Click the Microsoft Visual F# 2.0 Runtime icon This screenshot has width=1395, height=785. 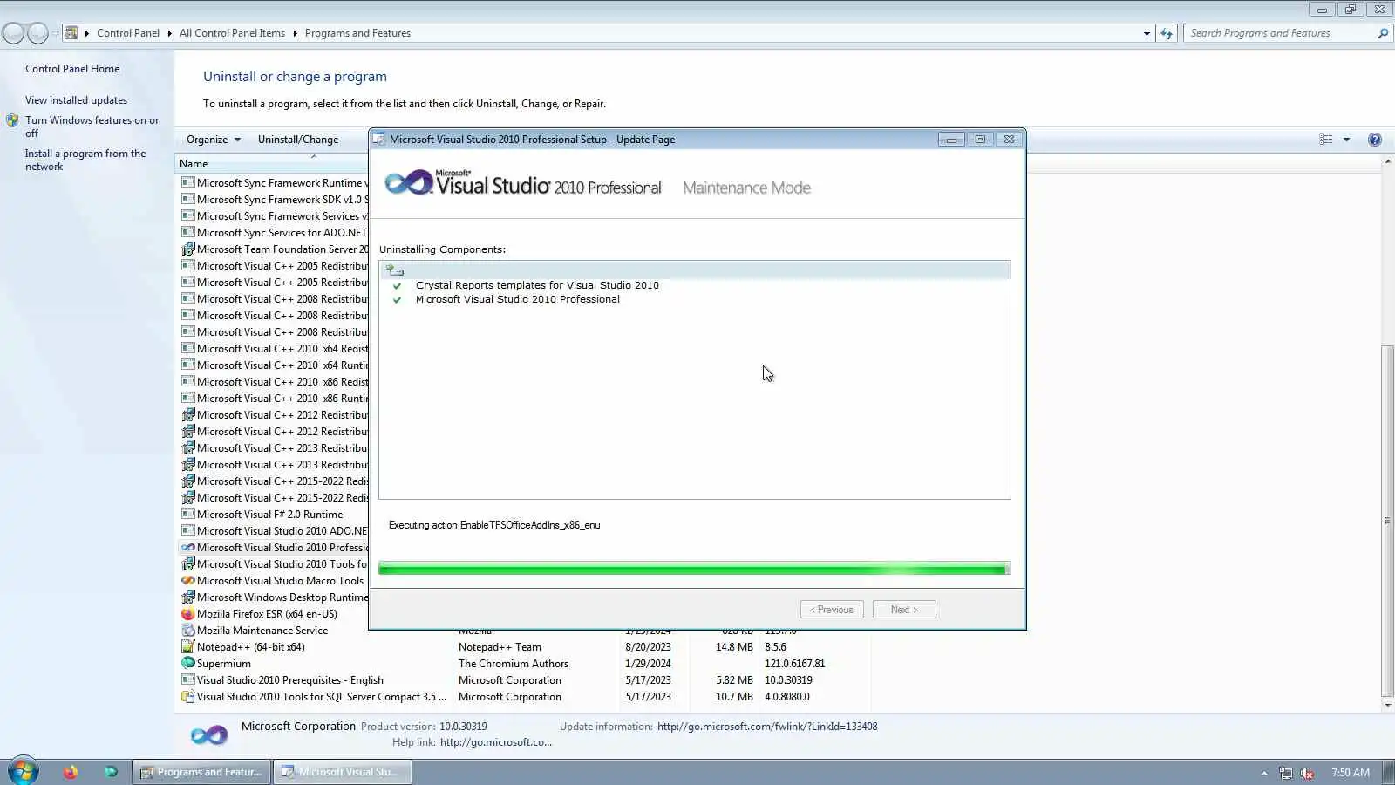(x=187, y=514)
